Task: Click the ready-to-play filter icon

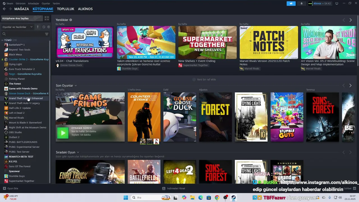Action: click(49, 27)
